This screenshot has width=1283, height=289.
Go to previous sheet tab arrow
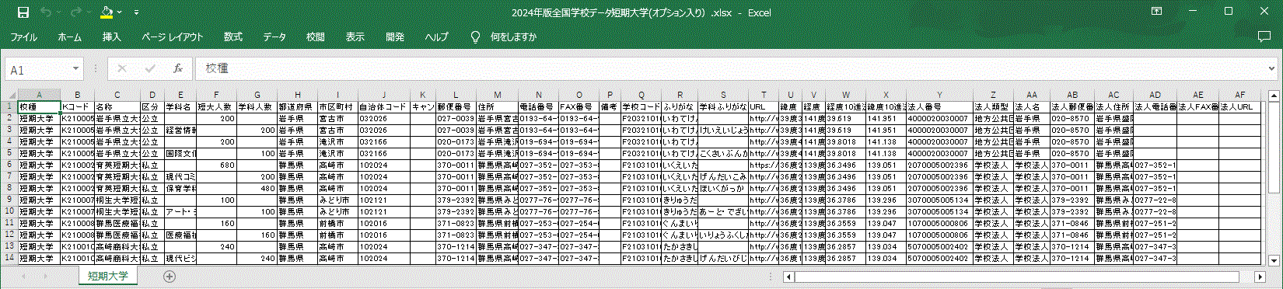(24, 277)
